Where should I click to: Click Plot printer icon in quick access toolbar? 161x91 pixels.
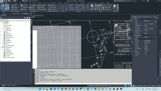15,1
